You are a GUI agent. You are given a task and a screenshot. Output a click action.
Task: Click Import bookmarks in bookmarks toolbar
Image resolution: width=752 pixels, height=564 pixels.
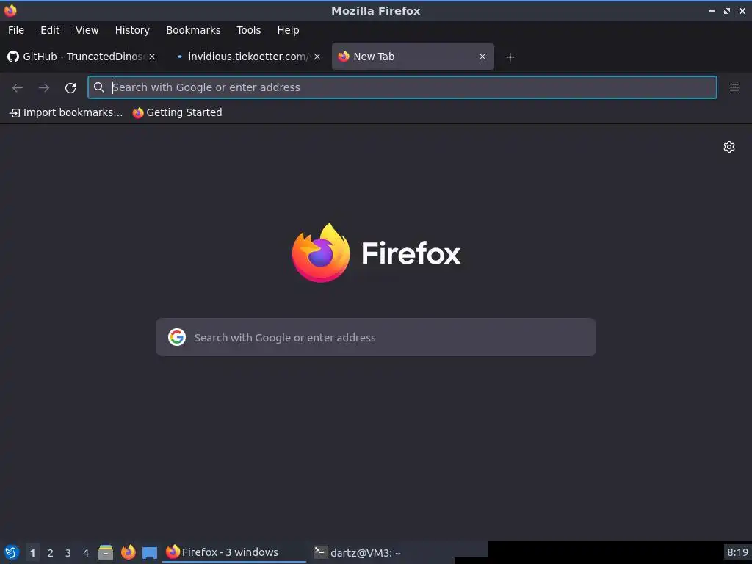pyautogui.click(x=66, y=112)
